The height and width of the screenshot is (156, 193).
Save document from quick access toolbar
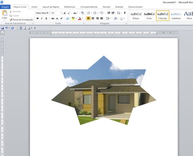(x=3, y=28)
